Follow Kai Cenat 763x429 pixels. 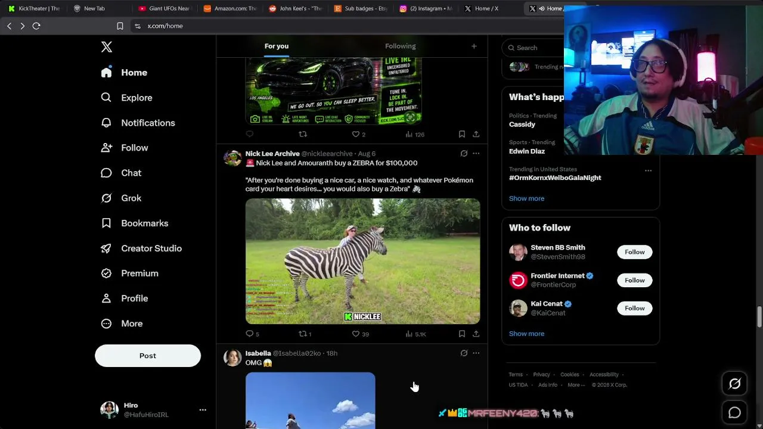(x=635, y=308)
